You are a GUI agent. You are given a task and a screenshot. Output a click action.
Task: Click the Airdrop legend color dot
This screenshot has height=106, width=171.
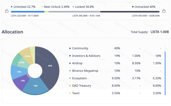coord(70,63)
